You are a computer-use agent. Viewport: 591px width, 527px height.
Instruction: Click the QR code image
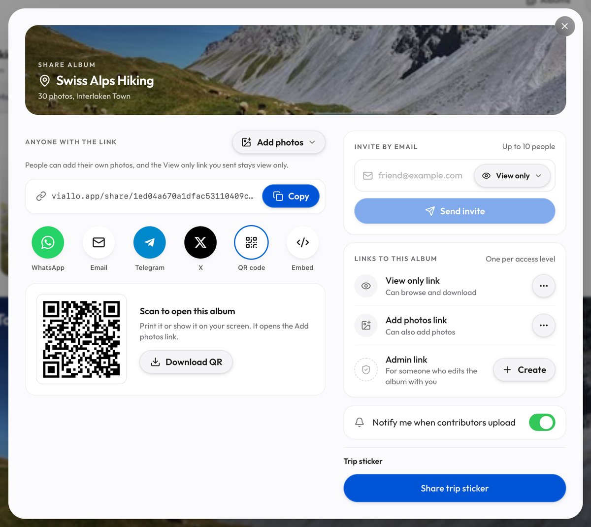(x=81, y=339)
